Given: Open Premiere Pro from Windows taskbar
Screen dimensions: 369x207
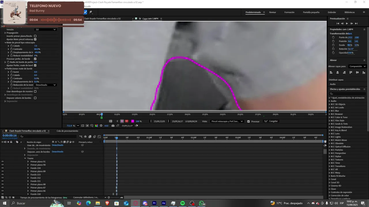Looking at the screenshot, I should click(x=154, y=203).
